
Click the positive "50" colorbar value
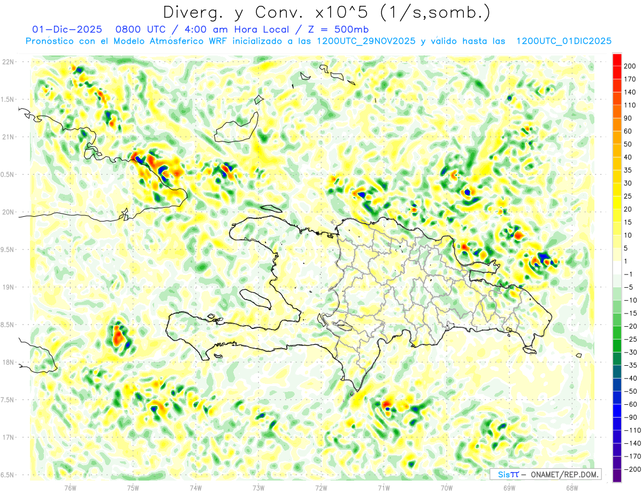pos(628,144)
